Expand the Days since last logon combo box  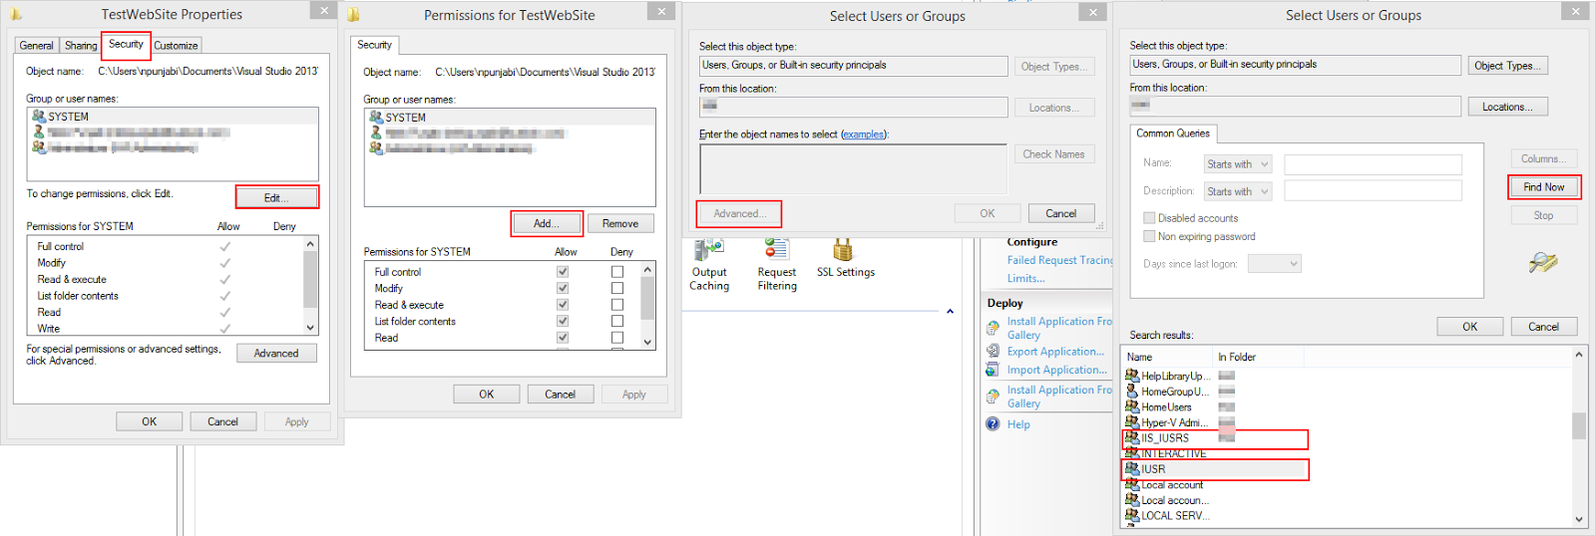pyautogui.click(x=1275, y=264)
